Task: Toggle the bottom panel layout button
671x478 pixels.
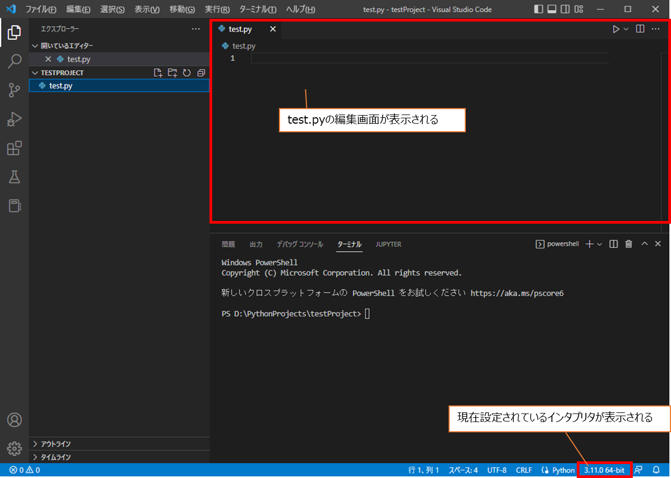Action: (552, 9)
